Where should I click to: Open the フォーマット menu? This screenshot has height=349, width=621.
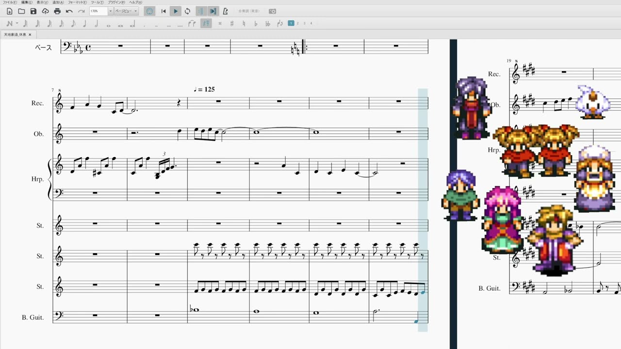pyautogui.click(x=77, y=2)
